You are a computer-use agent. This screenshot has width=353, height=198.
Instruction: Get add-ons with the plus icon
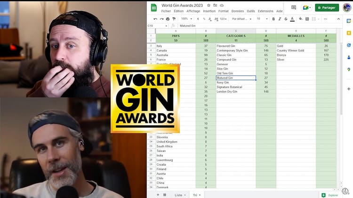click(349, 89)
